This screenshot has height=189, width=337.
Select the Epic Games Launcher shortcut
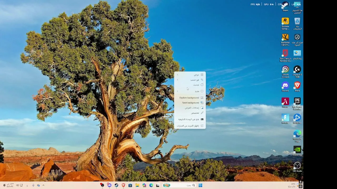pyautogui.click(x=297, y=104)
